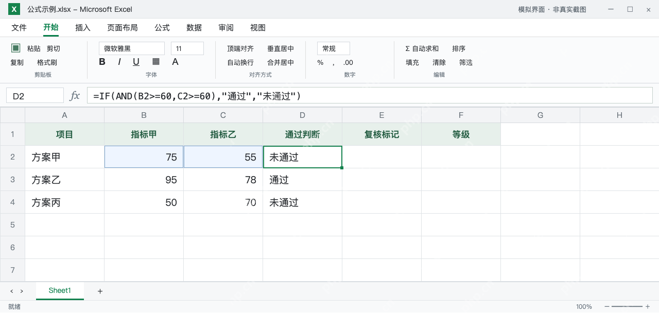Open the 文件 menu

pyautogui.click(x=19, y=28)
